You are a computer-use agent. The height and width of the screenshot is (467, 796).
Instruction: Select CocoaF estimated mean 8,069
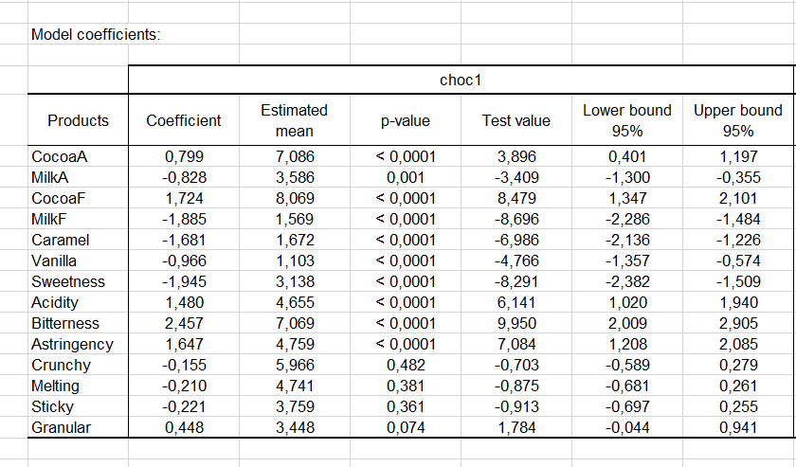coord(294,198)
